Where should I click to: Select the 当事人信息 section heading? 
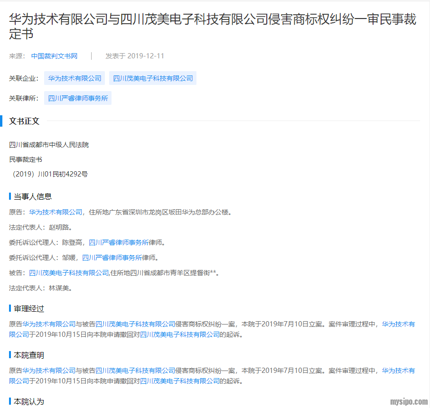(32, 196)
